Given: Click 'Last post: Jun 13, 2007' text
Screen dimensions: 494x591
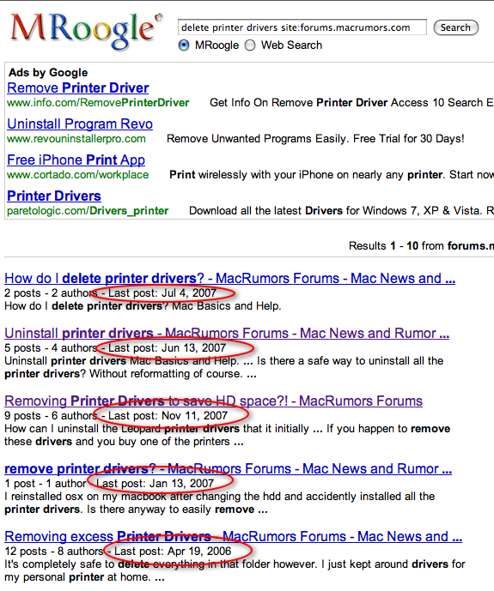Looking at the screenshot, I should (x=168, y=348).
